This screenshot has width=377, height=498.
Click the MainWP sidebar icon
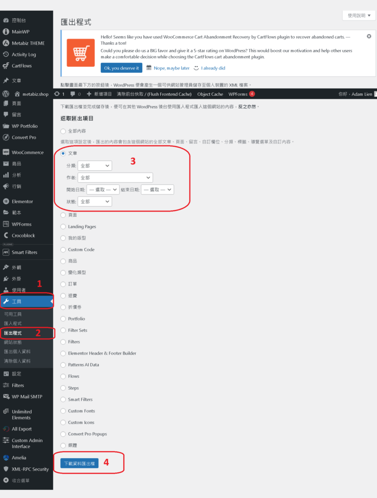point(6,32)
